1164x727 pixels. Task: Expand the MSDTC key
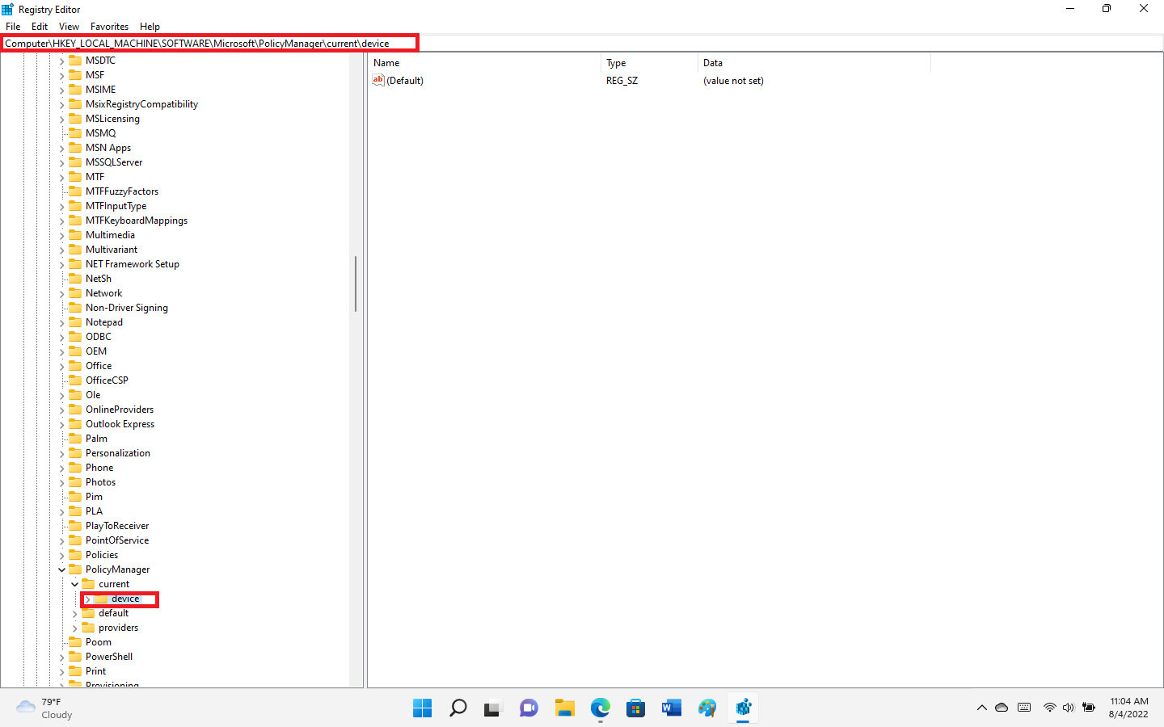tap(61, 61)
